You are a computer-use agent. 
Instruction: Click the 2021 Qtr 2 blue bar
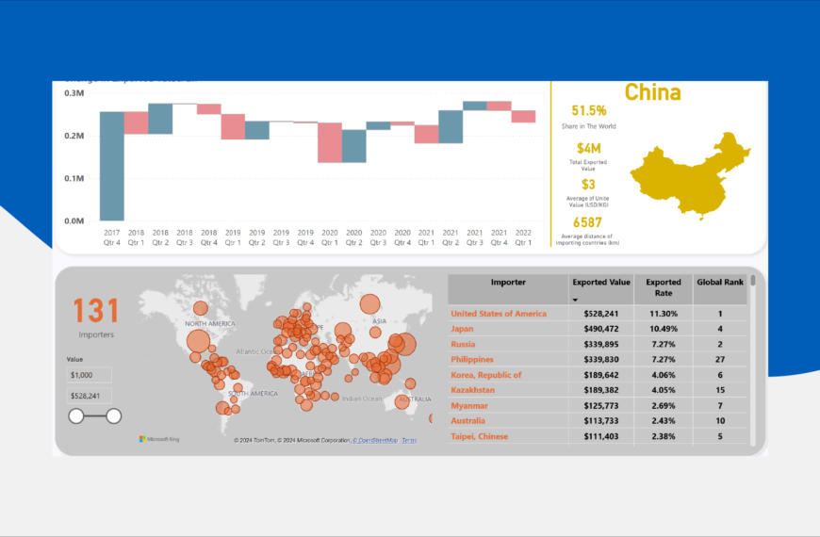tap(451, 126)
